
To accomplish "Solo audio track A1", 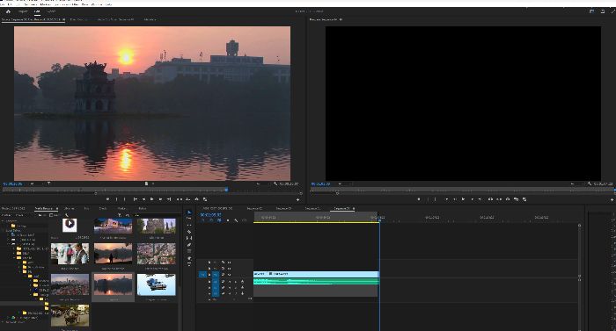I will tap(236, 282).
